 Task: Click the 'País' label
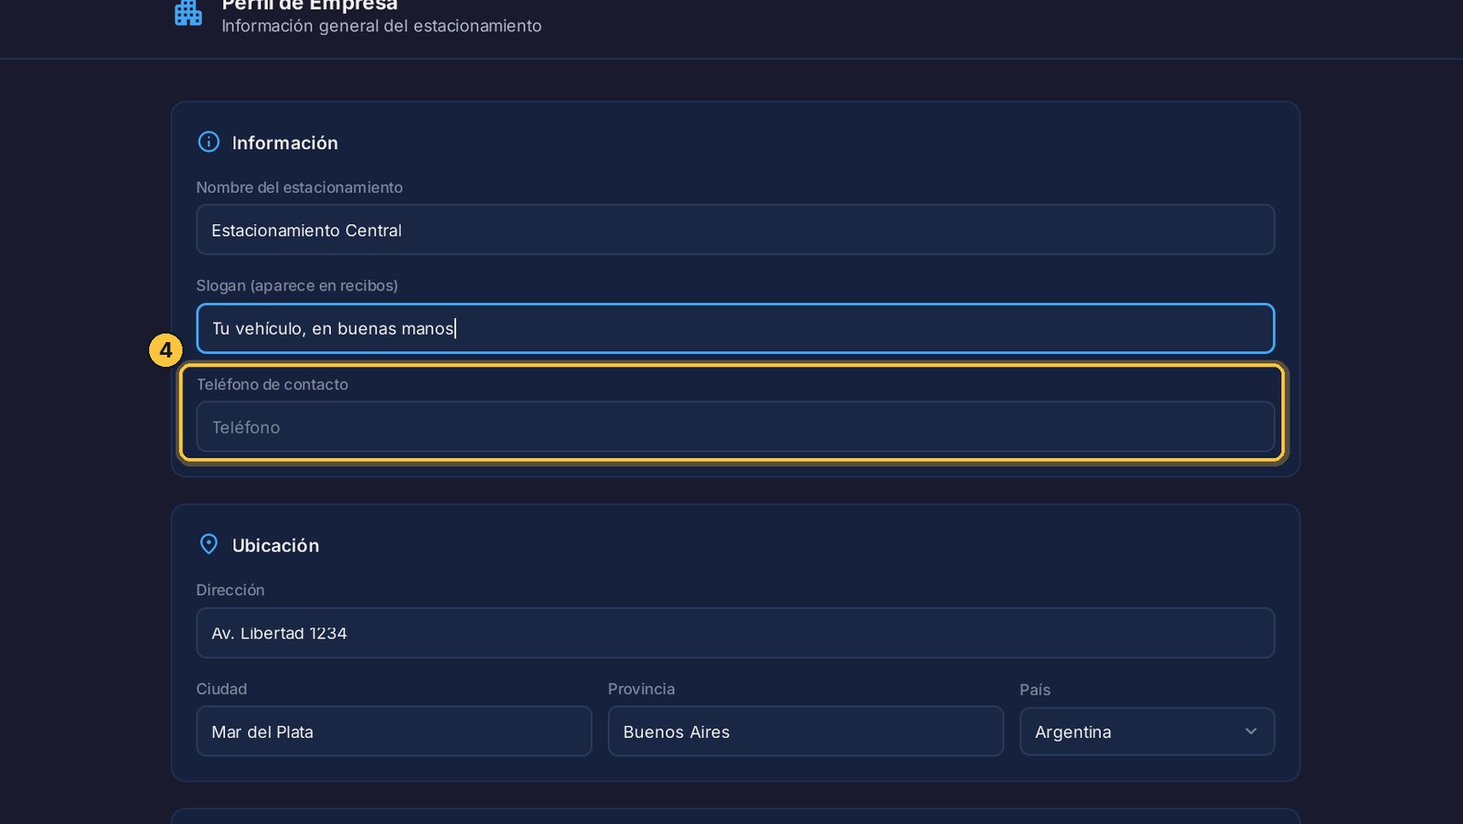(1035, 690)
